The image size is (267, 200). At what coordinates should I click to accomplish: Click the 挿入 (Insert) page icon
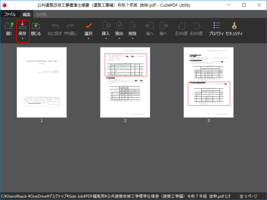pos(106,26)
